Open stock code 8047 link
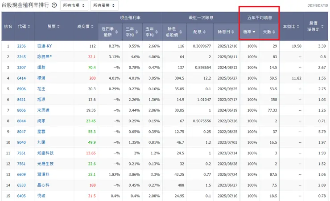The image size is (330, 201). [x=21, y=132]
